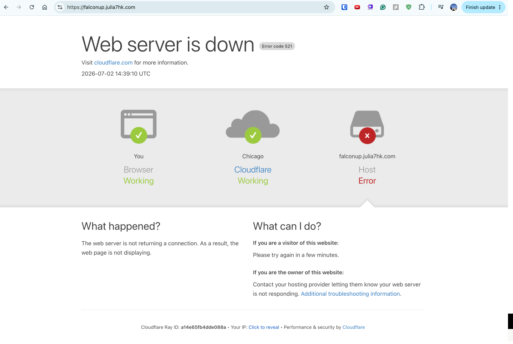513x344 pixels.
Task: Click the Cloudflare cloud status icon
Action: pos(253,127)
